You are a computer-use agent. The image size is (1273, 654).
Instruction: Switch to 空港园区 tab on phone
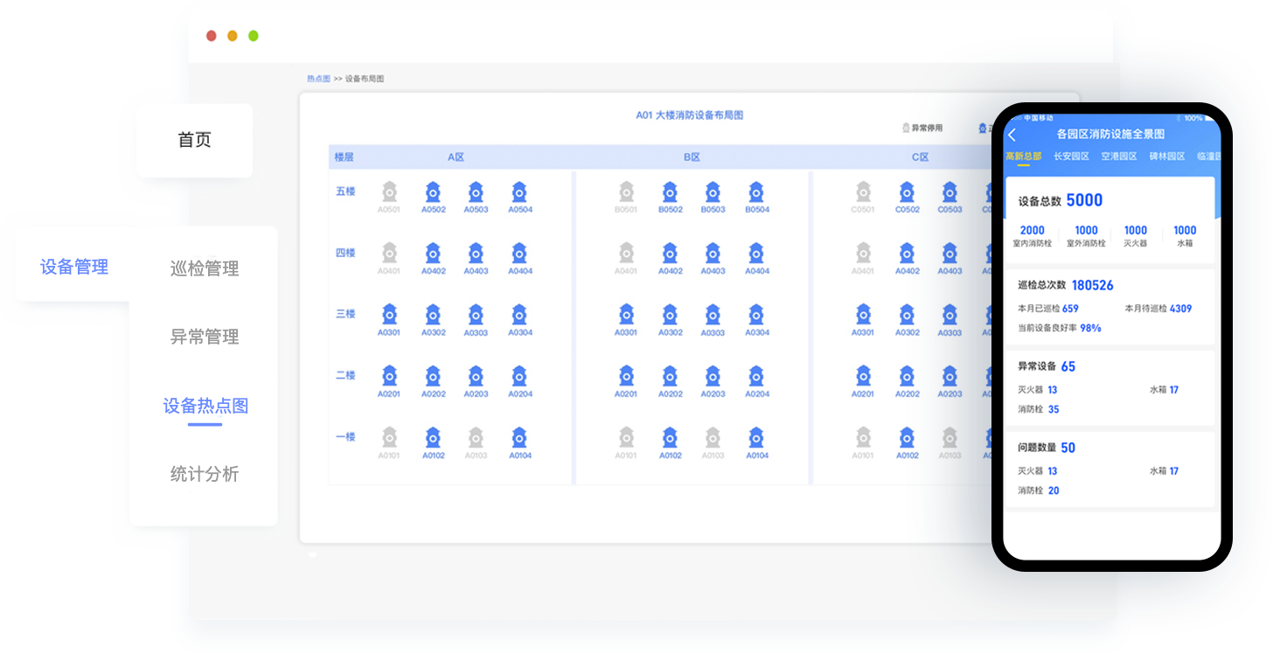pyautogui.click(x=1118, y=157)
